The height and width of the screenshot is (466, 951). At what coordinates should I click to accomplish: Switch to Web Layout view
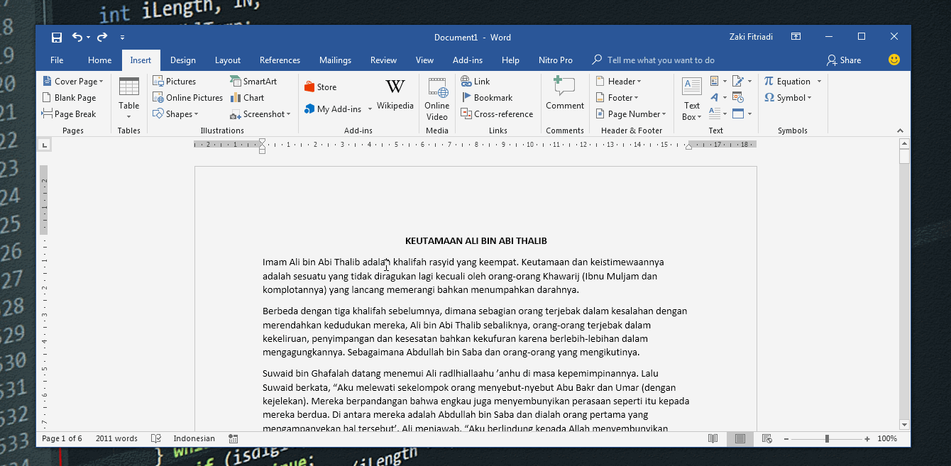coord(766,439)
